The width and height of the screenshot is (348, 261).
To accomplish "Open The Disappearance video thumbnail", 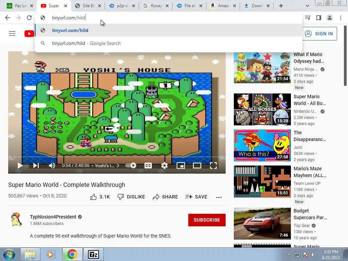I will (262, 145).
